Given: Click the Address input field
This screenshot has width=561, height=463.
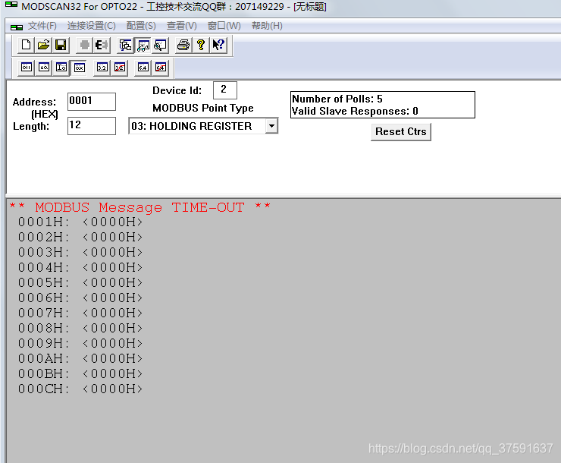Looking at the screenshot, I should coord(92,102).
